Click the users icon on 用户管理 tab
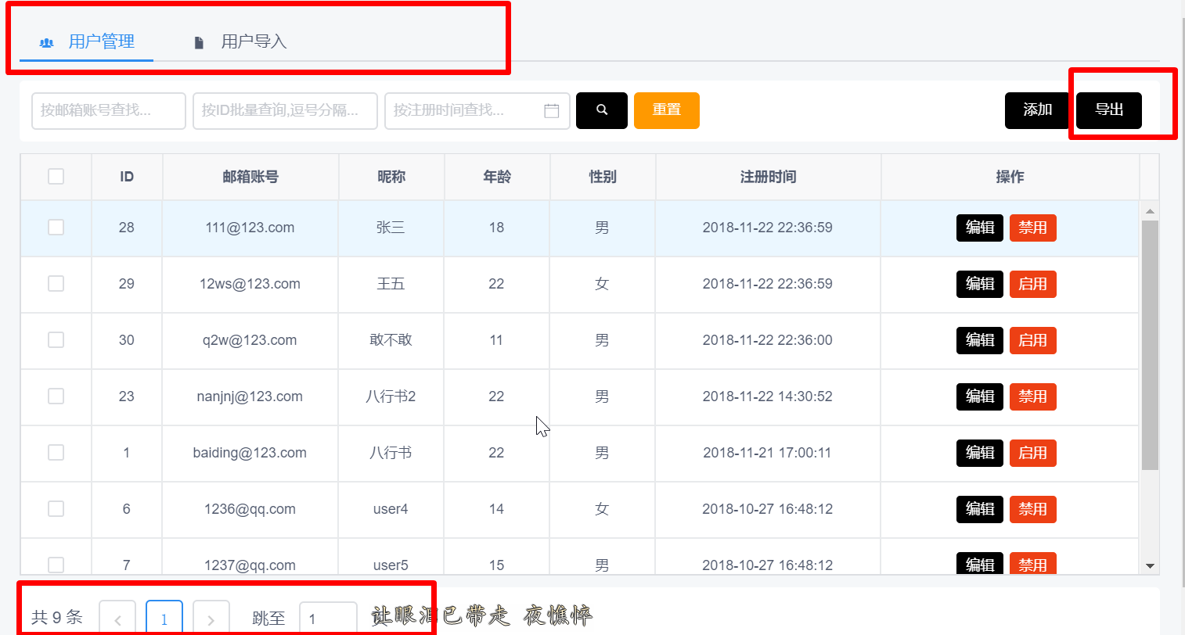This screenshot has height=635, width=1185. pyautogui.click(x=46, y=42)
